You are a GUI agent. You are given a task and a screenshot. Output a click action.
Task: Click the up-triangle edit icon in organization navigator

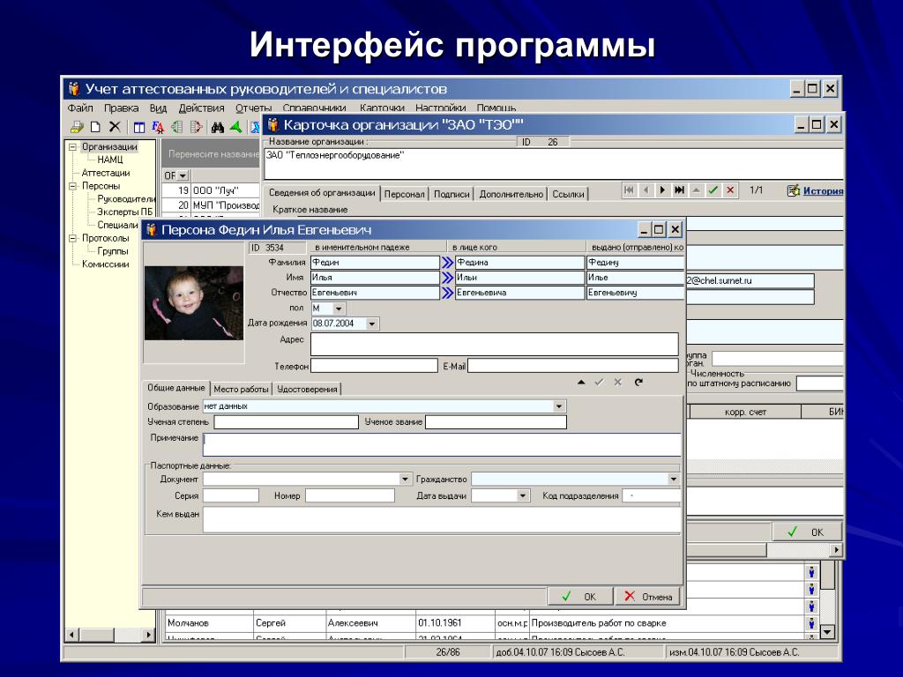697,190
